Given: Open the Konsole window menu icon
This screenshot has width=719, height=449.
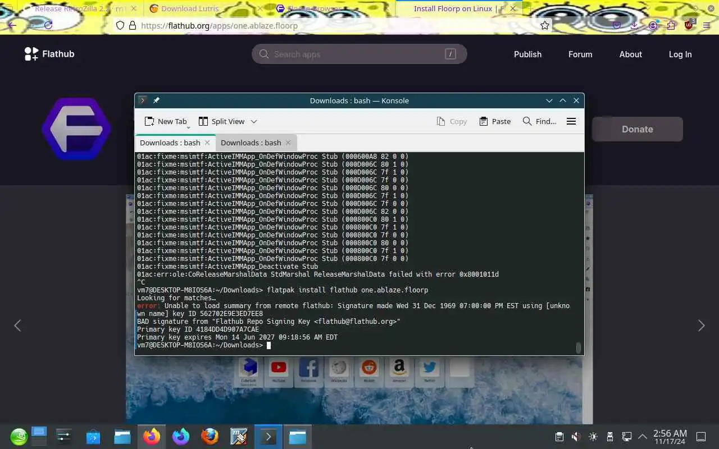Looking at the screenshot, I should pyautogui.click(x=143, y=100).
